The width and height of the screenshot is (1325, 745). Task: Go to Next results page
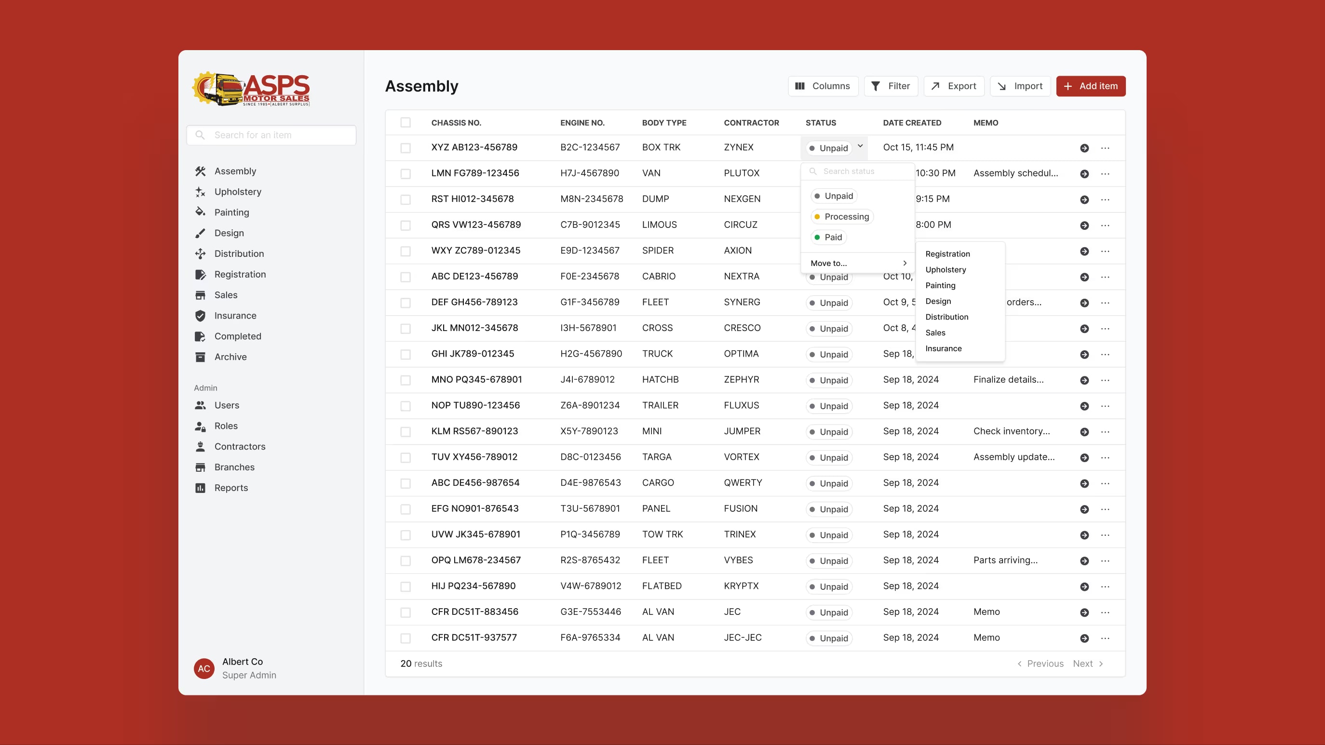tap(1088, 663)
